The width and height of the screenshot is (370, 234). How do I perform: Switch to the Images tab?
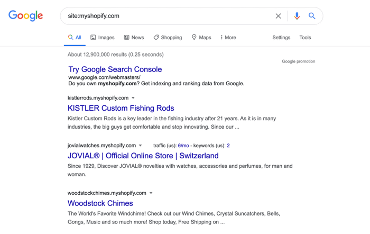click(103, 38)
